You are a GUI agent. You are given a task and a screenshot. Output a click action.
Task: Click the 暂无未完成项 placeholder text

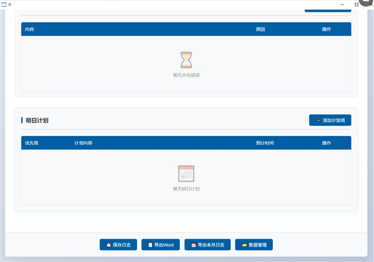[x=186, y=75]
